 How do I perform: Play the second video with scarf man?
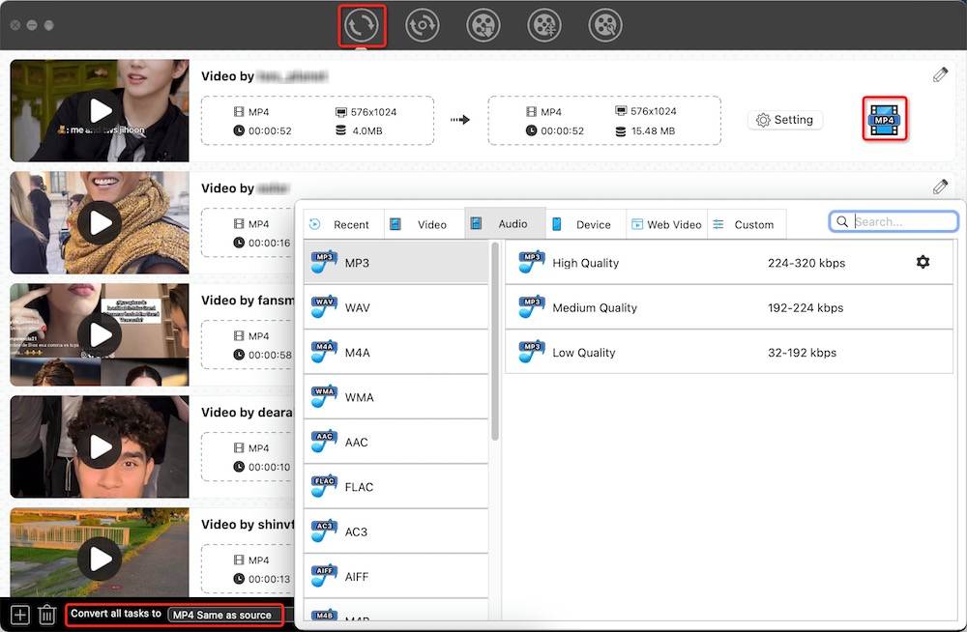[x=100, y=222]
